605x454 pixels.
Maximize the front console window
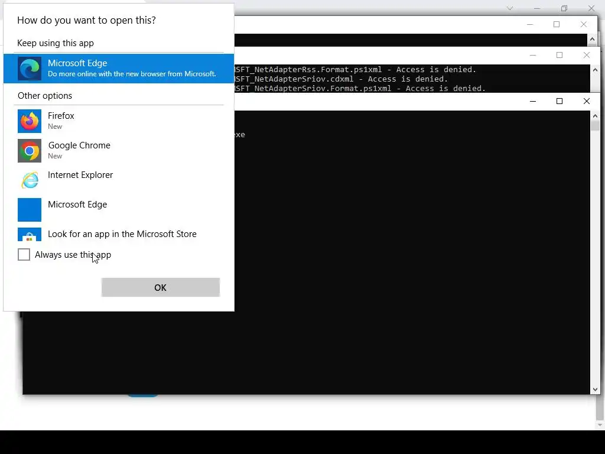pos(560,101)
